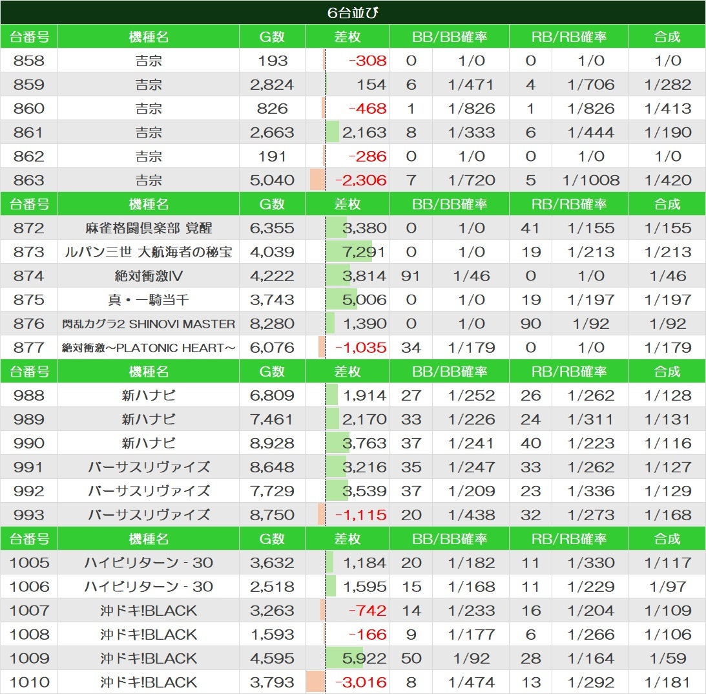Click the 1,914 difference value

(365, 395)
